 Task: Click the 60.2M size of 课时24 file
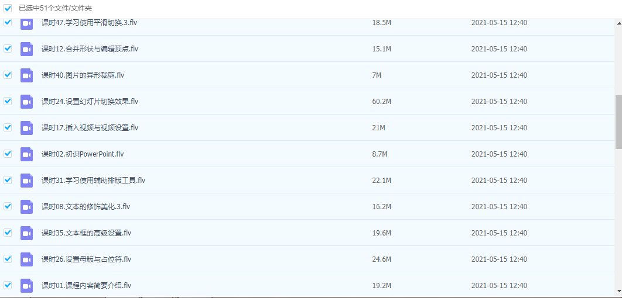click(x=381, y=102)
